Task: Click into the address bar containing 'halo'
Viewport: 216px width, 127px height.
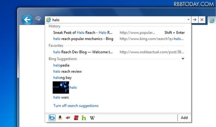Action: [x=118, y=20]
